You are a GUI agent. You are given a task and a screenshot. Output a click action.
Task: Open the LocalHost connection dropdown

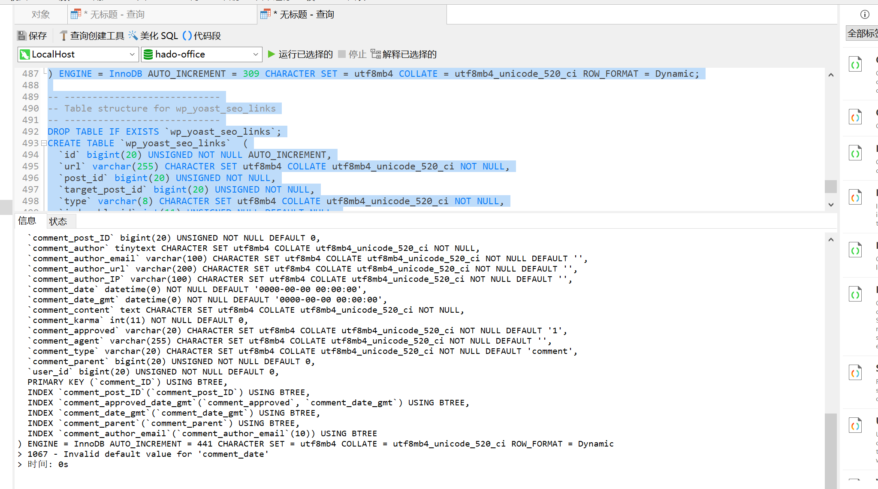(x=132, y=54)
